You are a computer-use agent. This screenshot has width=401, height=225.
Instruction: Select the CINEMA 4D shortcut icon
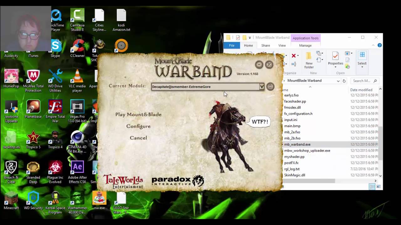point(77,142)
